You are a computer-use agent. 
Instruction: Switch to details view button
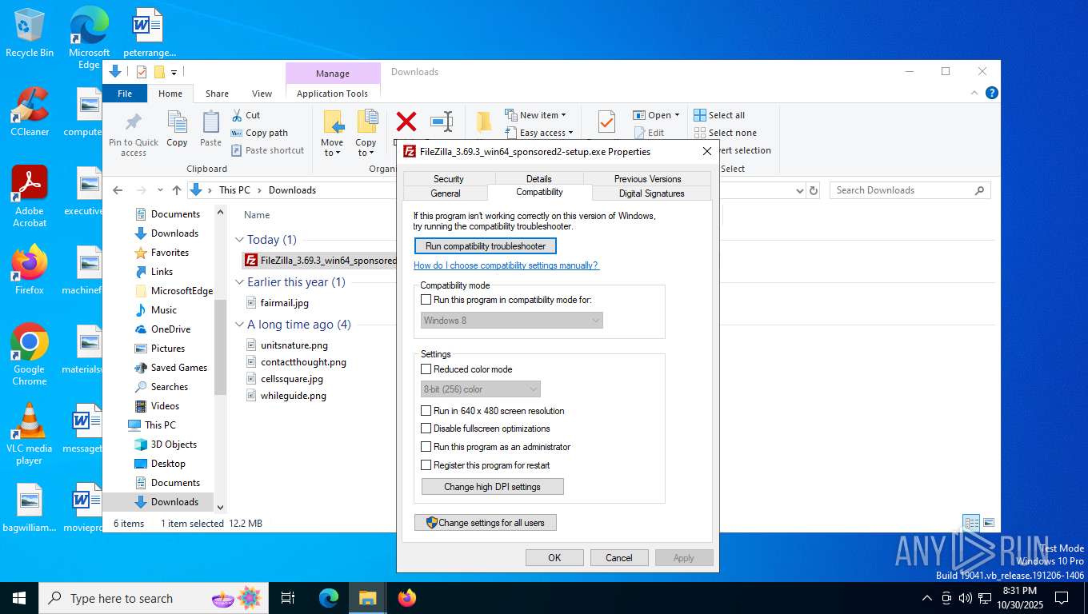(971, 523)
